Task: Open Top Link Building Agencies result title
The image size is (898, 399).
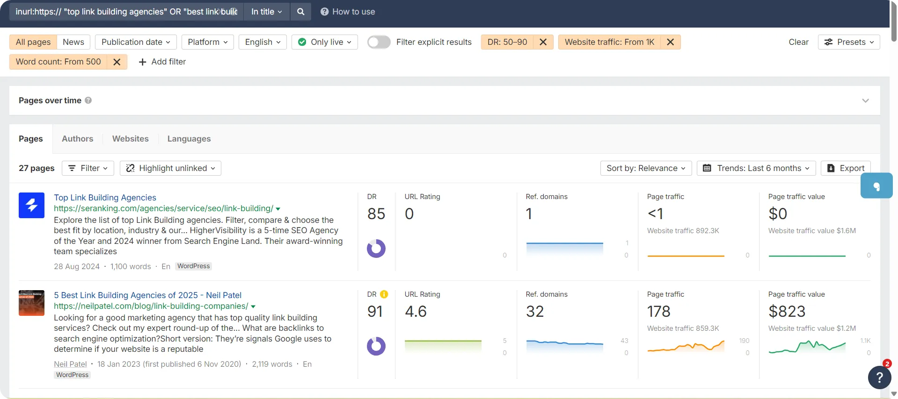Action: pos(105,198)
